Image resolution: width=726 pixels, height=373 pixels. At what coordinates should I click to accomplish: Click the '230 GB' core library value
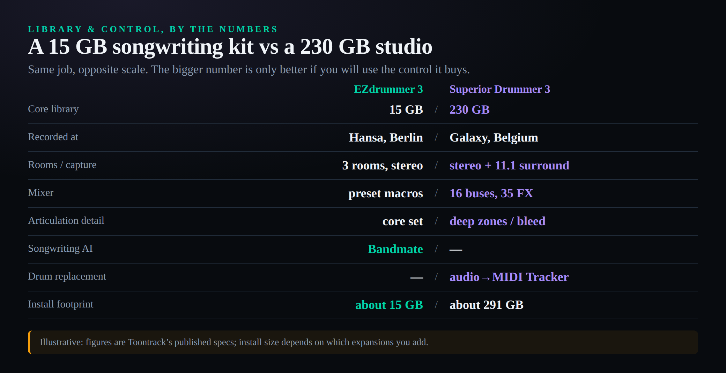(x=469, y=109)
